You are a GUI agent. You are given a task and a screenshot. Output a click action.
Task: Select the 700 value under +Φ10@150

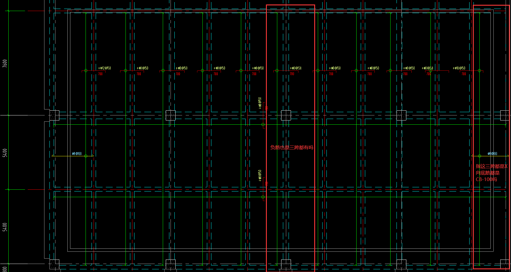[464, 74]
